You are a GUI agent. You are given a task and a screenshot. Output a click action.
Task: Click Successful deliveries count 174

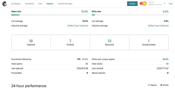click(x=79, y=59)
